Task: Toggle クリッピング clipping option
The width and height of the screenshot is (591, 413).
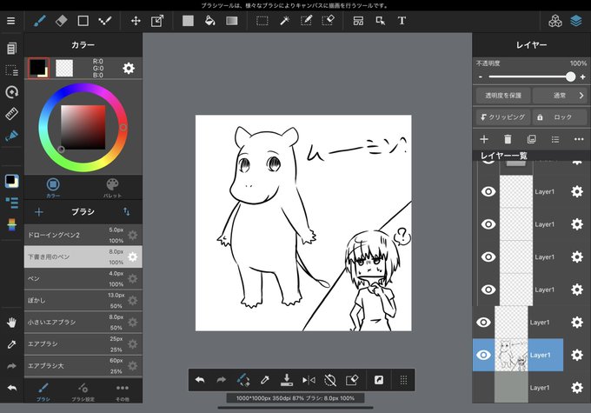Action: click(x=503, y=117)
